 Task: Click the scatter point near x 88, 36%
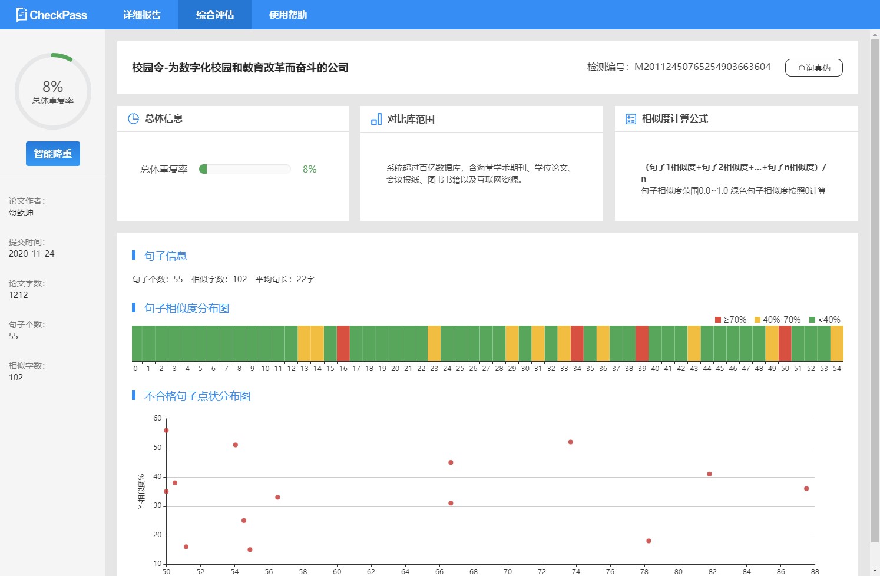click(x=806, y=489)
